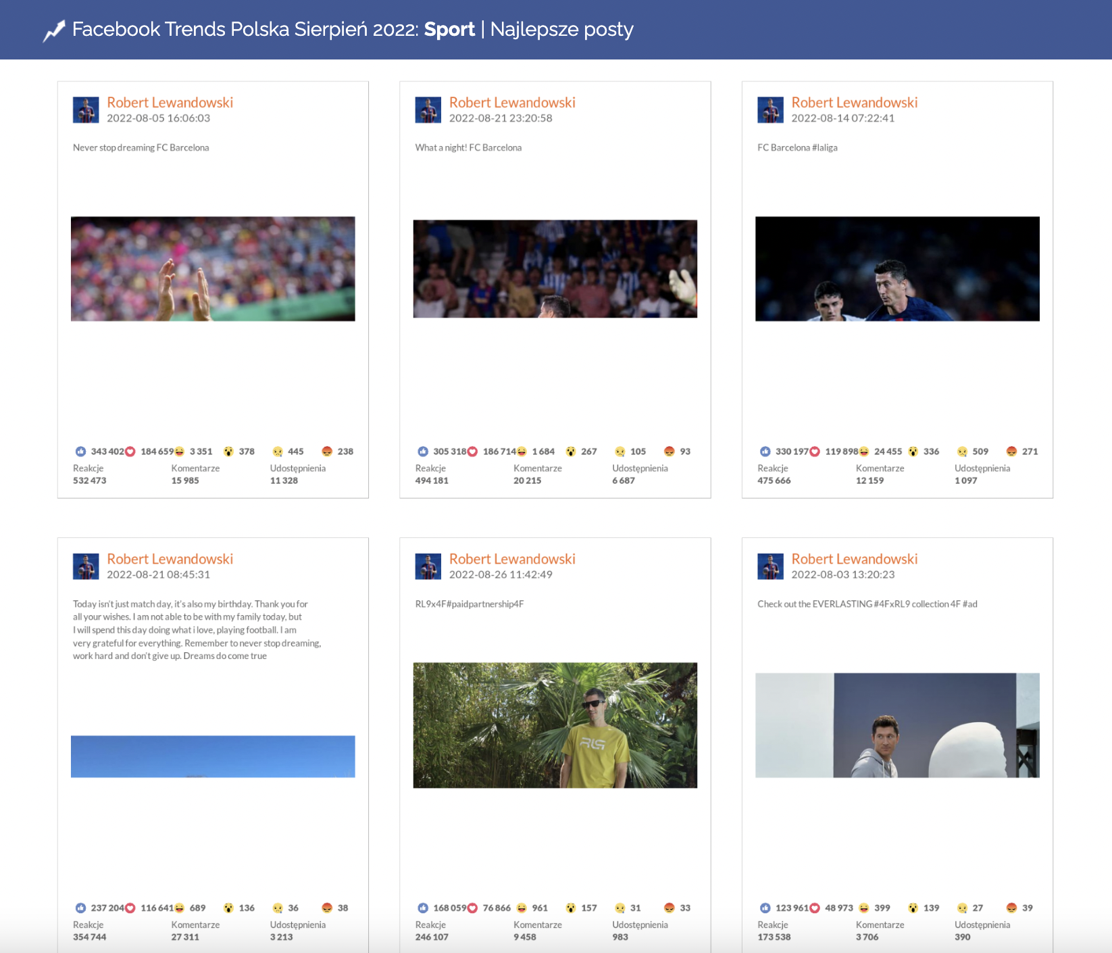Viewport: 1112px width, 953px height.
Task: Click the angry emoji on 'Never stop dreaming' post
Action: pos(327,451)
